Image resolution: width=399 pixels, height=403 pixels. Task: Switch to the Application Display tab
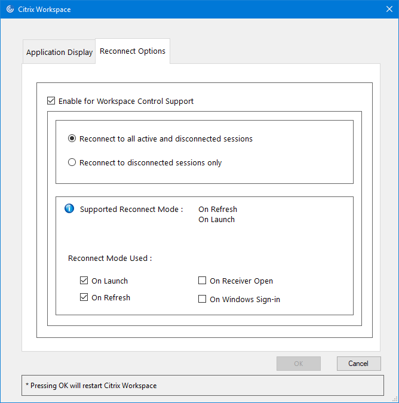point(59,52)
